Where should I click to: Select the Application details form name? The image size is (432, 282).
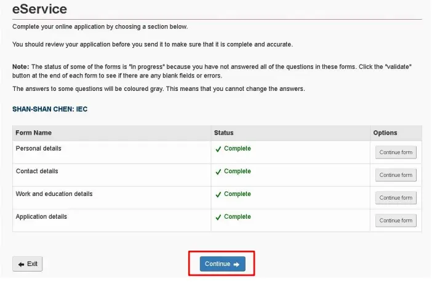coord(41,217)
